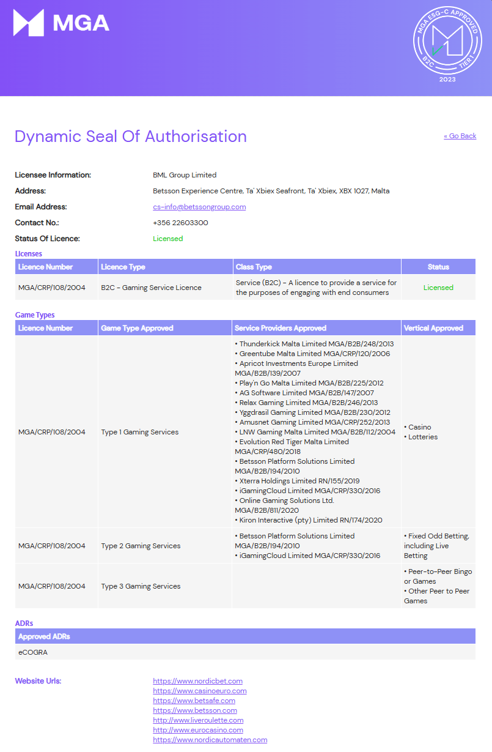Click the 'ADRs' section heading

click(24, 624)
